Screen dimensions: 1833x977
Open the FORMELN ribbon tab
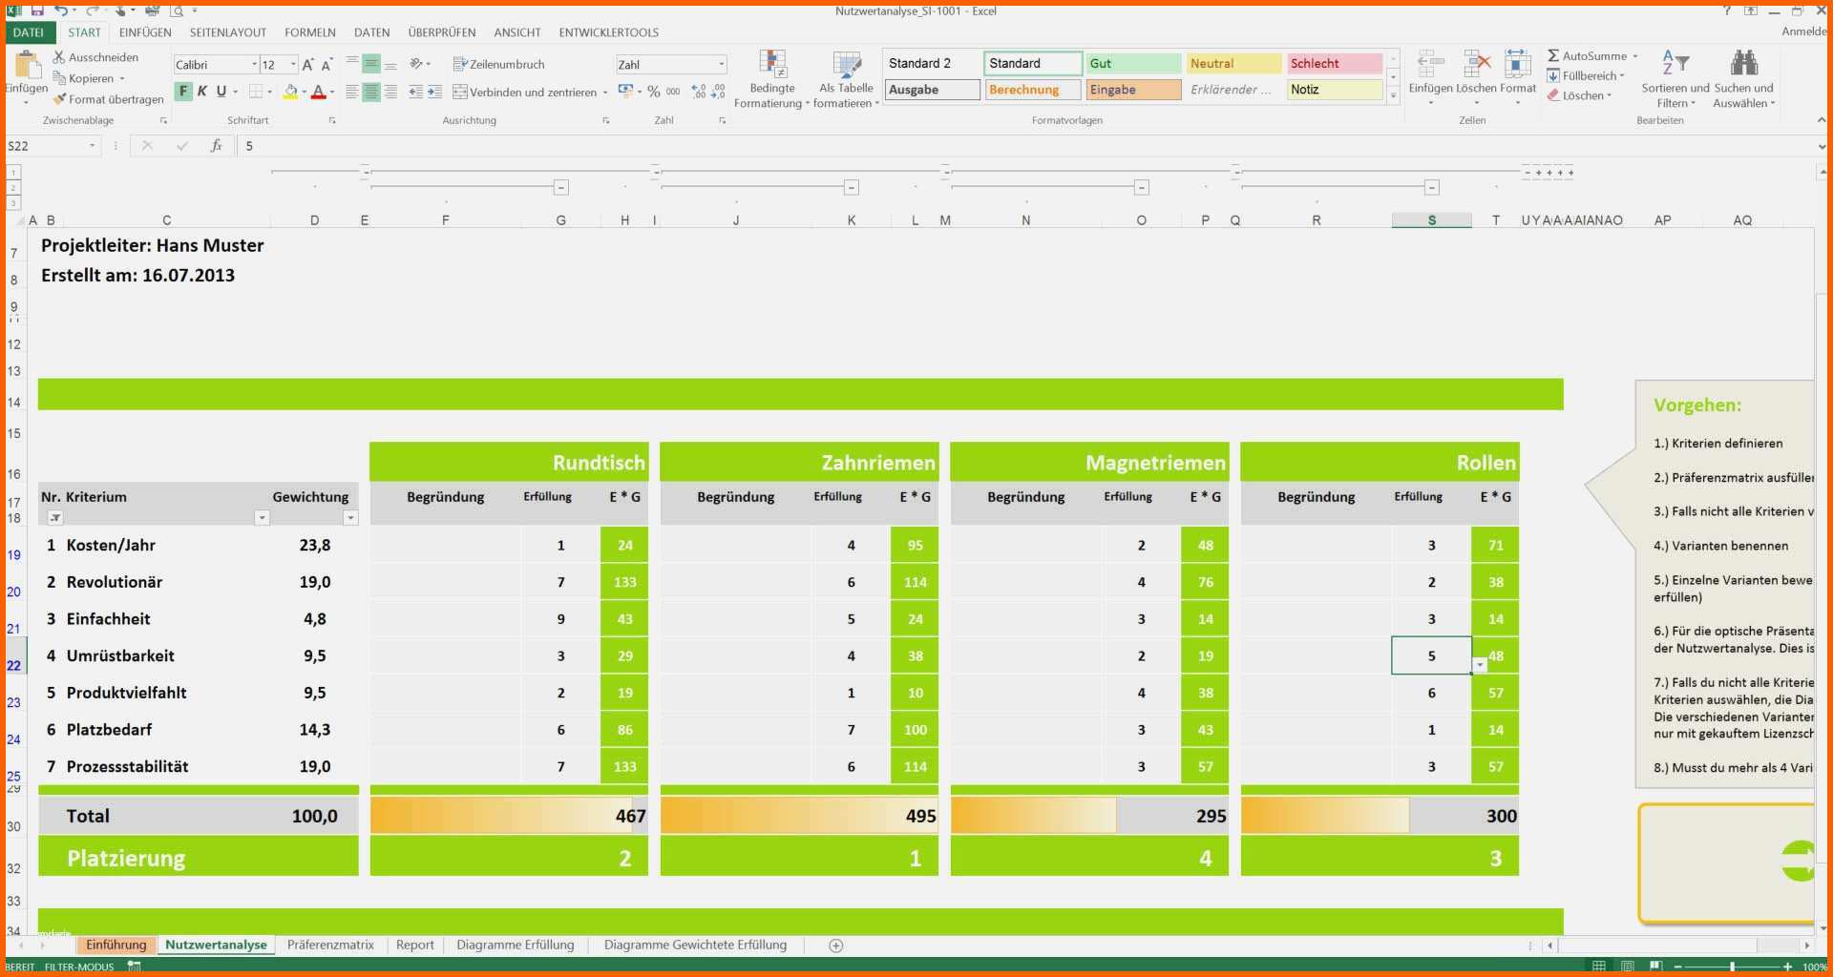click(x=310, y=32)
